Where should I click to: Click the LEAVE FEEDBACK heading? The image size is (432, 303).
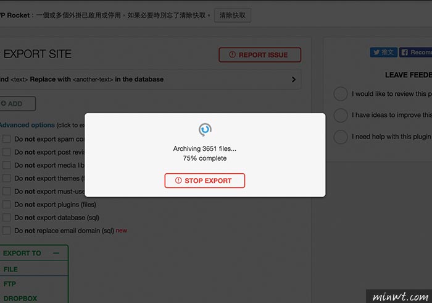click(409, 75)
